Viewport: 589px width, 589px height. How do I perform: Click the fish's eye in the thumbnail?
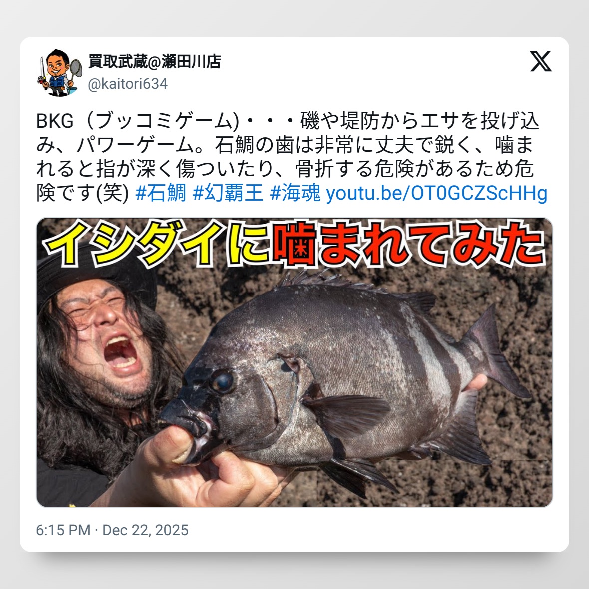(222, 380)
